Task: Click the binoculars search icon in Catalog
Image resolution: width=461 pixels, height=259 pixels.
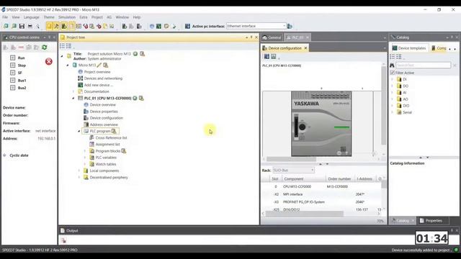Action: (392, 65)
